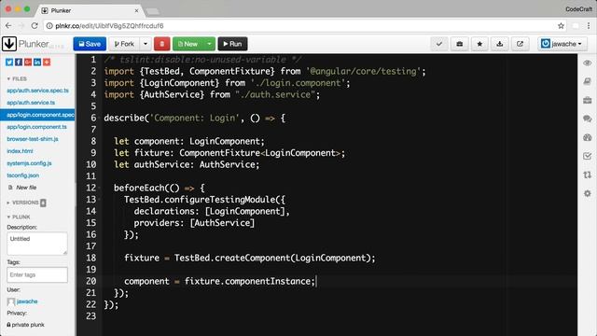Open app/auth.service.spec.ts file

point(37,91)
